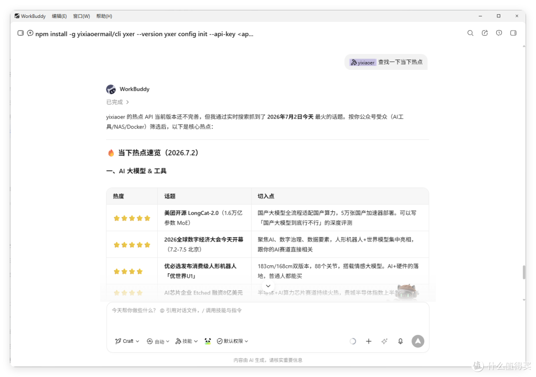Close the WorkBuddy window
Viewport: 536px width, 377px height.
(517, 16)
